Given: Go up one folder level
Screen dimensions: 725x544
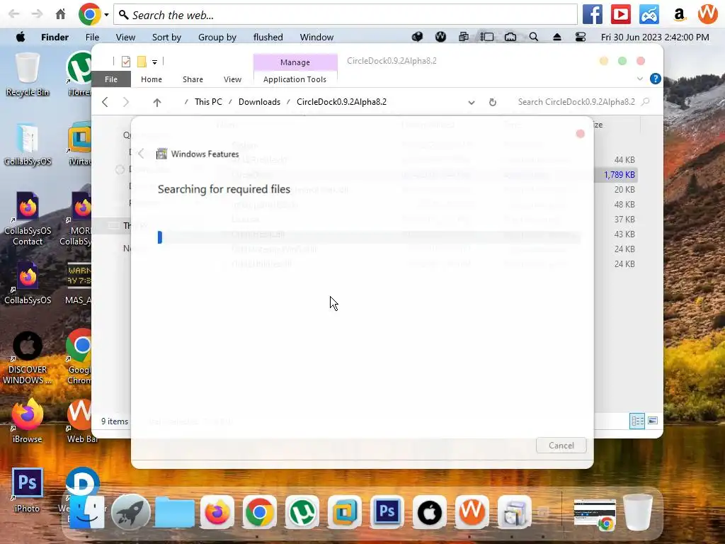Looking at the screenshot, I should pyautogui.click(x=156, y=102).
